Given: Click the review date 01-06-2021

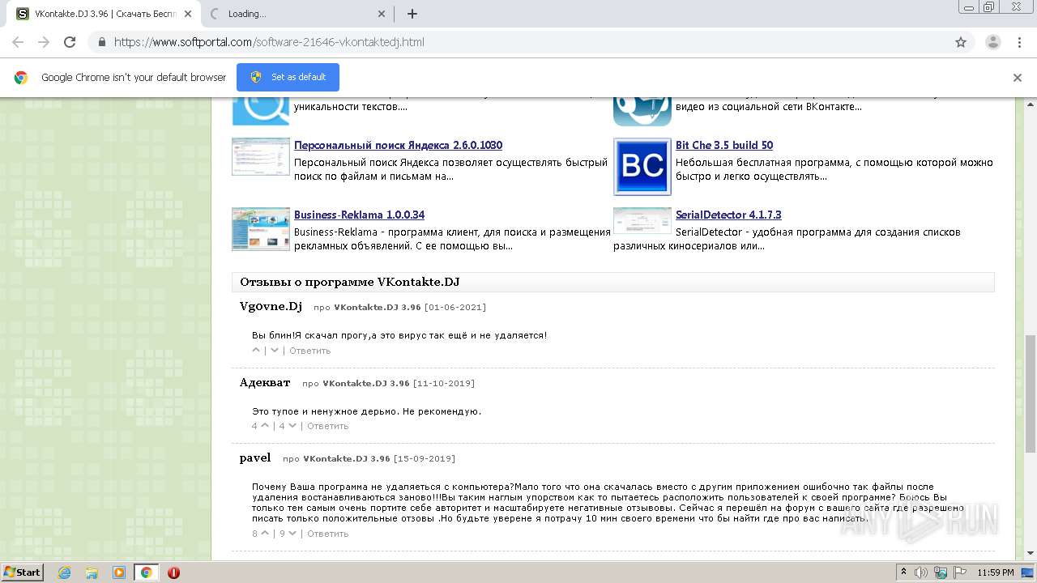Looking at the screenshot, I should [x=455, y=308].
